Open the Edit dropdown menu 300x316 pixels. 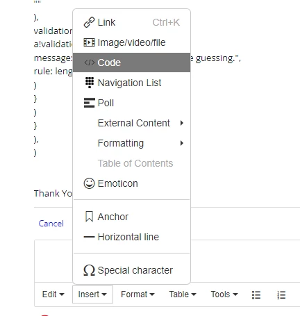pos(53,294)
